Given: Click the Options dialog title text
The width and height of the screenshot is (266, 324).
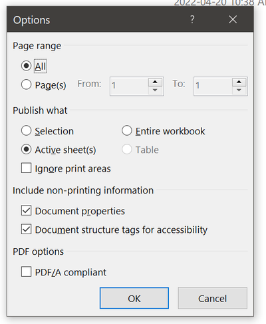Looking at the screenshot, I should pyautogui.click(x=31, y=20).
